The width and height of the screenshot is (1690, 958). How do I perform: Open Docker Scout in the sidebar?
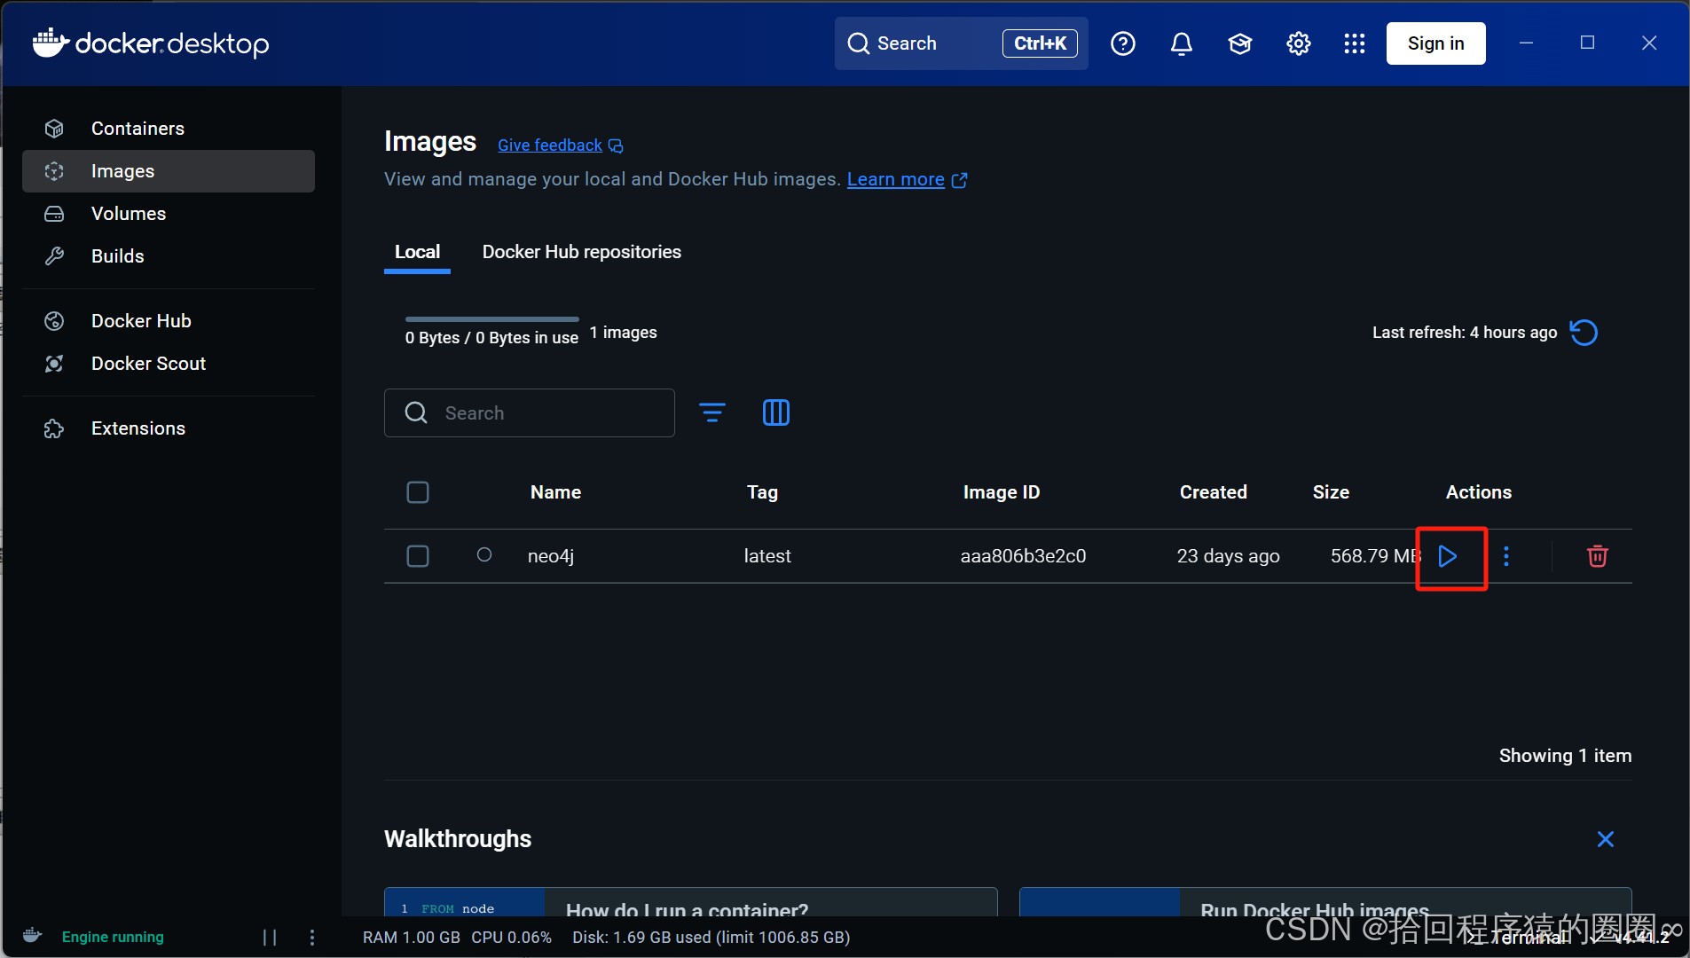169,364
